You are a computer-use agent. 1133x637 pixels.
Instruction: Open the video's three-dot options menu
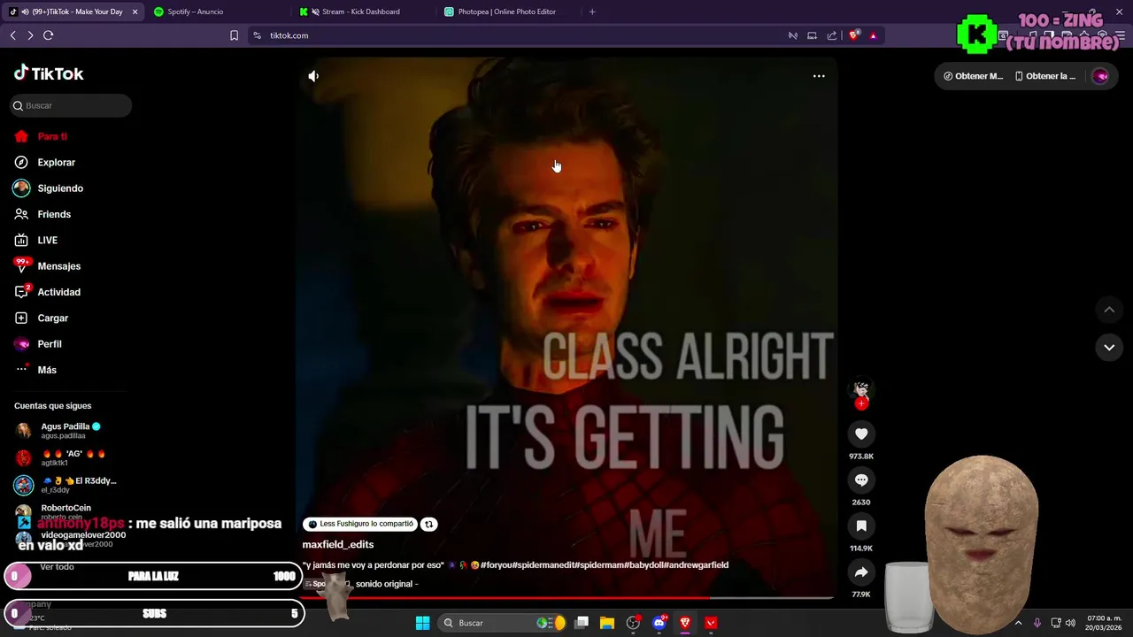[x=819, y=76]
